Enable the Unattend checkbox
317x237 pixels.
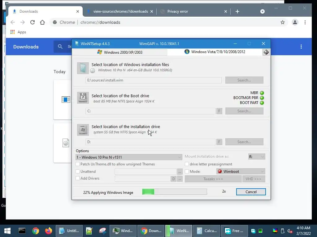pos(77,172)
